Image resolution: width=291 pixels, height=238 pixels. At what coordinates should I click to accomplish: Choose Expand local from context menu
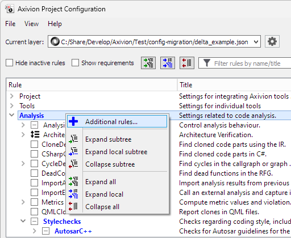(117, 194)
